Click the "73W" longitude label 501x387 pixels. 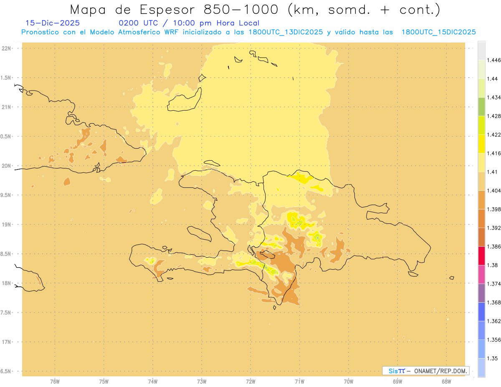pos(202,382)
